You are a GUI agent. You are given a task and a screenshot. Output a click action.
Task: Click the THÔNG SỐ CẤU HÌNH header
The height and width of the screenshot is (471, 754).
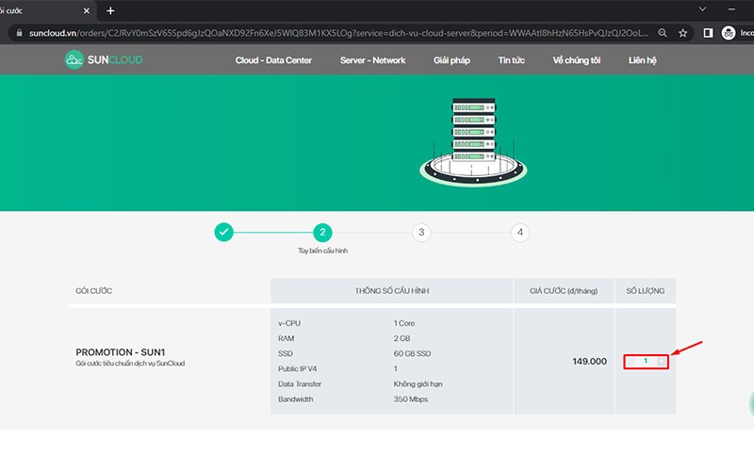tap(392, 291)
